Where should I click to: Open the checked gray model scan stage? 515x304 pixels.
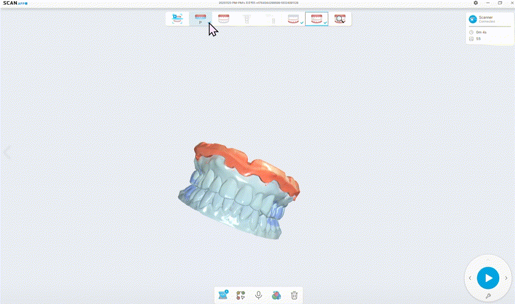pos(293,19)
